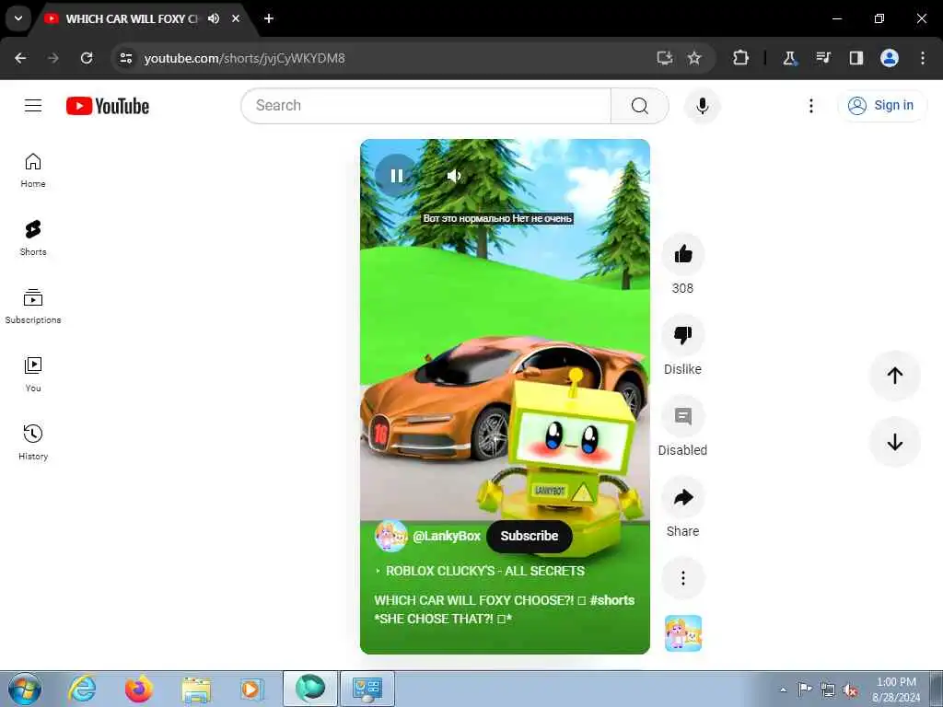Click the muted volume tray icon
Image resolution: width=943 pixels, height=707 pixels.
click(x=850, y=690)
